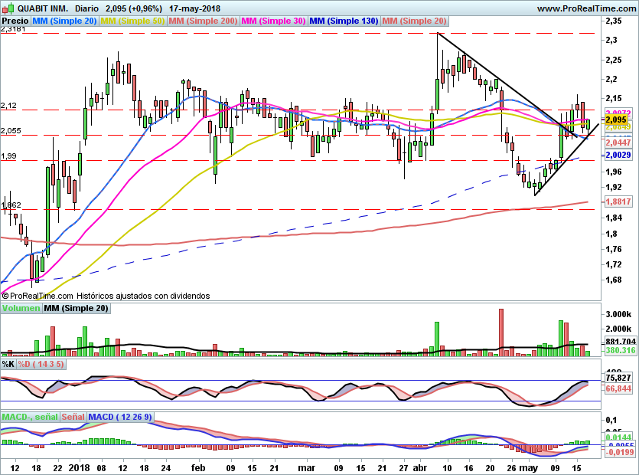
Task: Click the 881.704 volume average tag
Action: (x=621, y=342)
